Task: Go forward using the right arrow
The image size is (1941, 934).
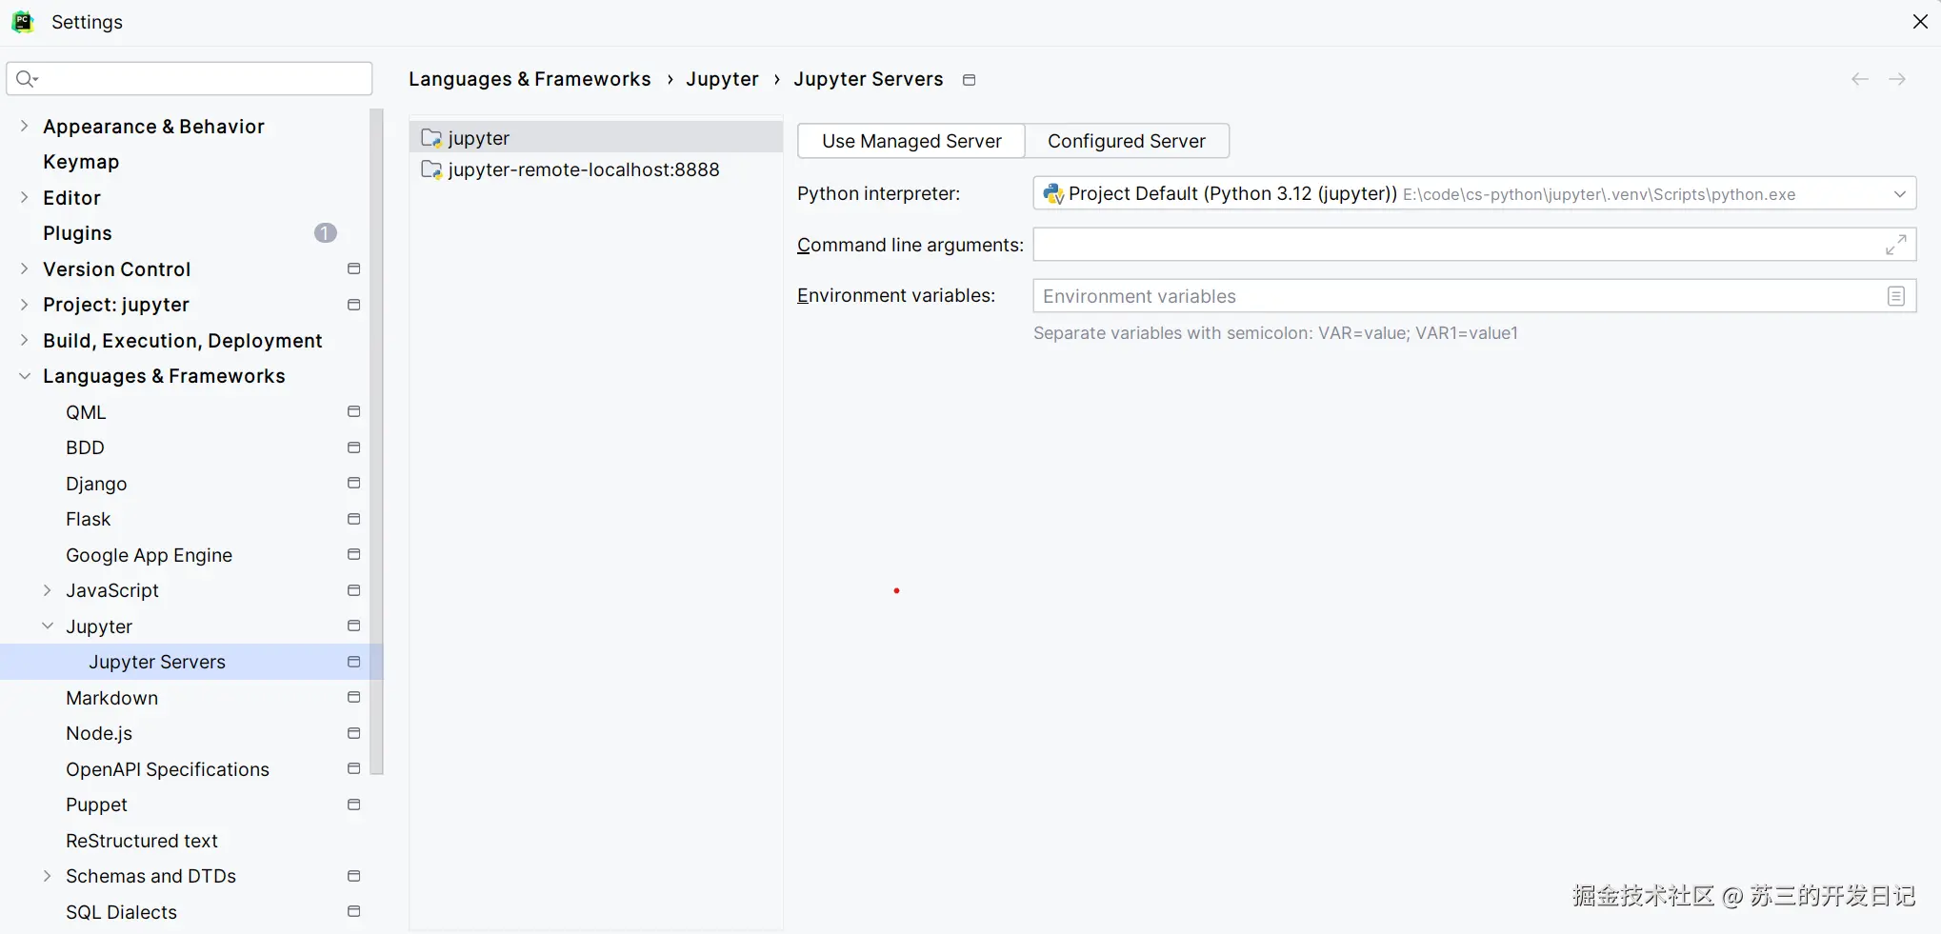Action: [x=1897, y=80]
